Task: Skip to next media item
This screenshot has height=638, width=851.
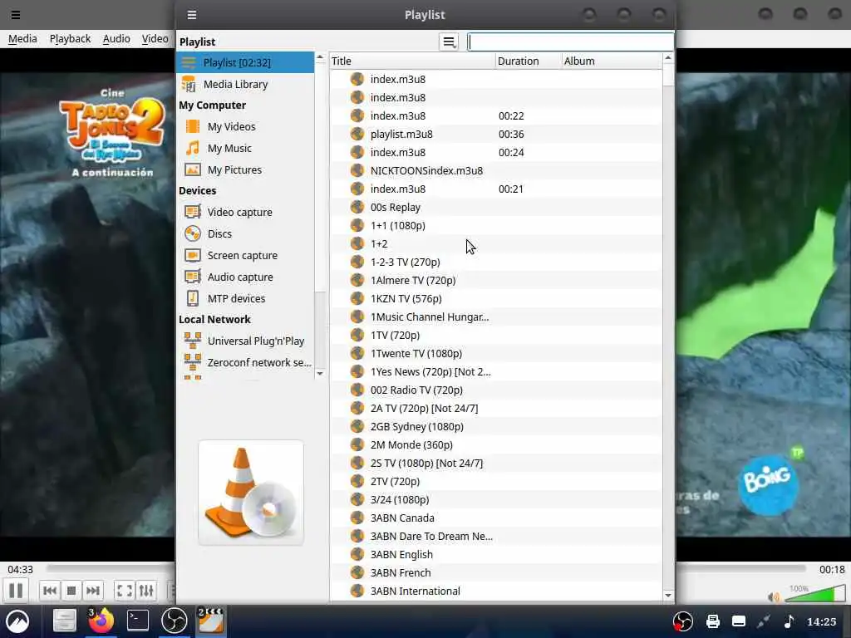Action: tap(93, 591)
